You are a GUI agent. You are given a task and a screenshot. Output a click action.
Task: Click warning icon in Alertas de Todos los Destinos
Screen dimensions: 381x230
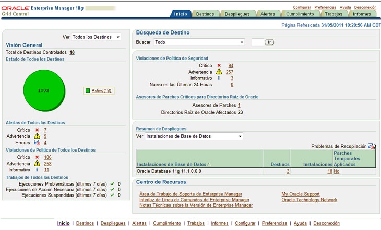point(37,136)
